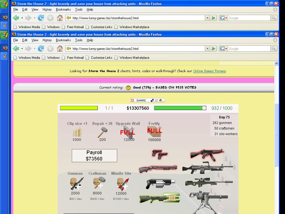This screenshot has height=214, width=285.
Task: Click the vertical scrollbar thumb
Action: pyautogui.click(x=276, y=135)
